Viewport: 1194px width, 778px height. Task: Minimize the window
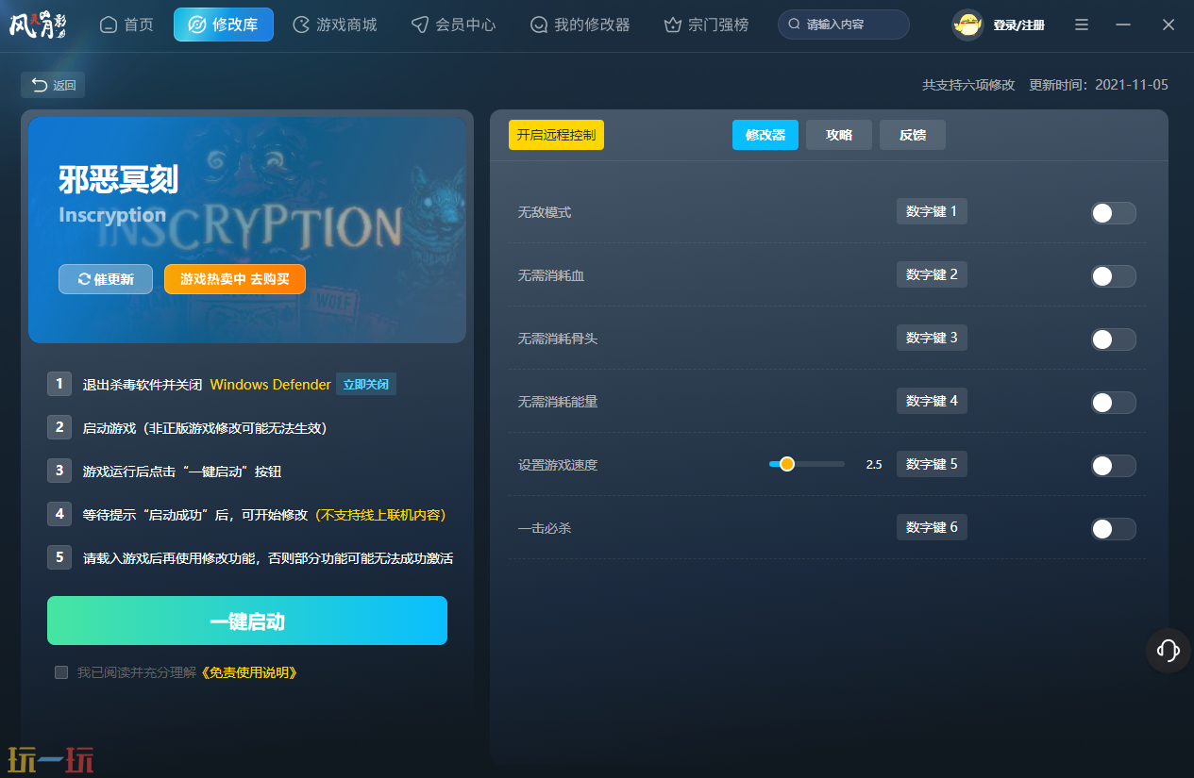pos(1123,25)
